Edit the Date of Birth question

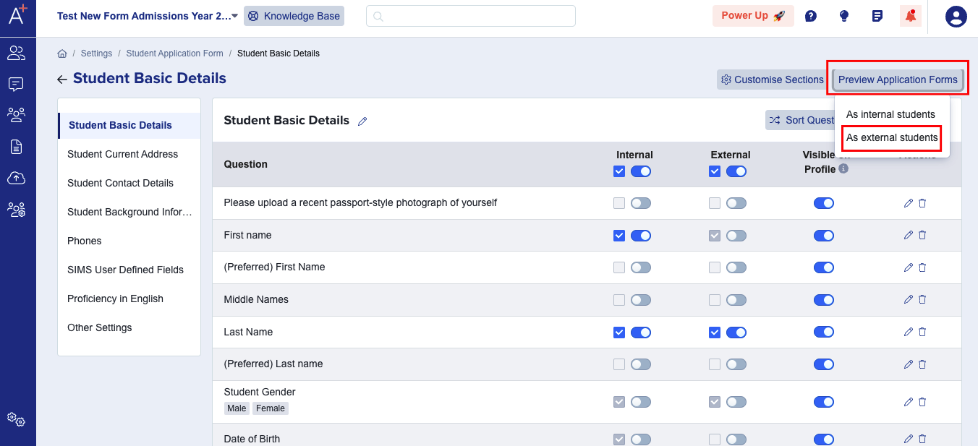point(909,439)
